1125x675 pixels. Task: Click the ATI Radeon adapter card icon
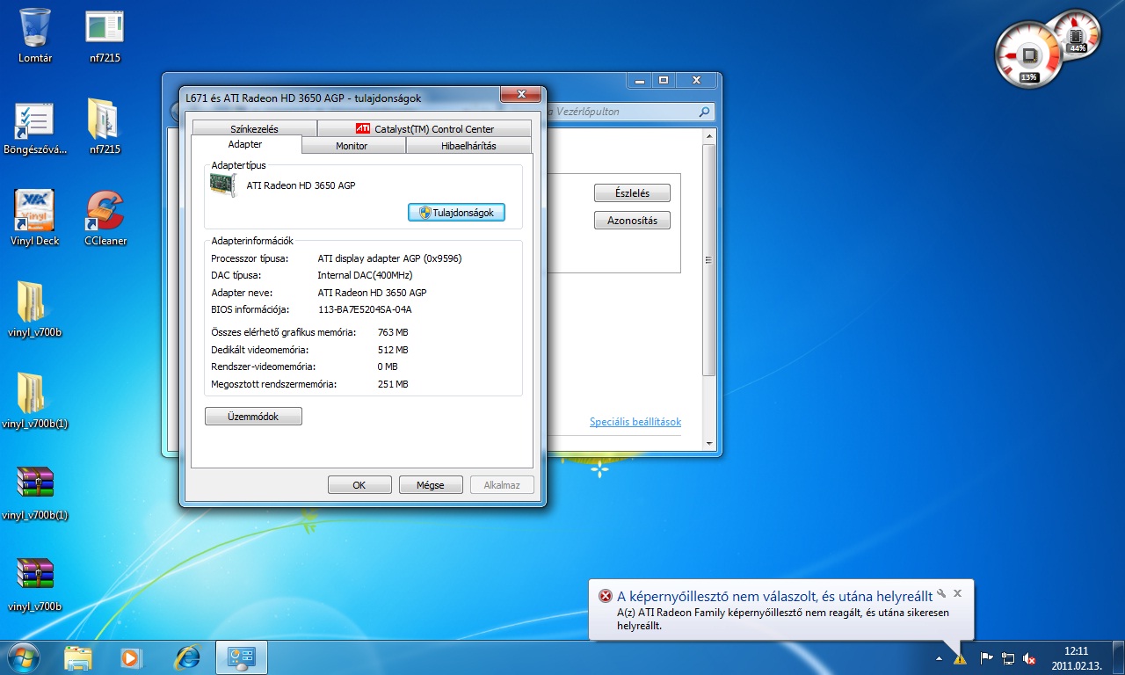click(x=223, y=185)
